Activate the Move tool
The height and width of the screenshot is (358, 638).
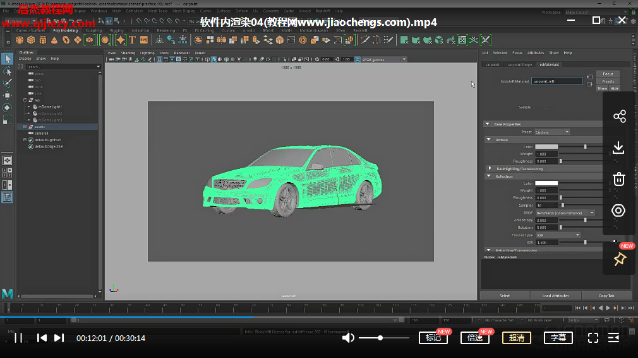pyautogui.click(x=8, y=95)
